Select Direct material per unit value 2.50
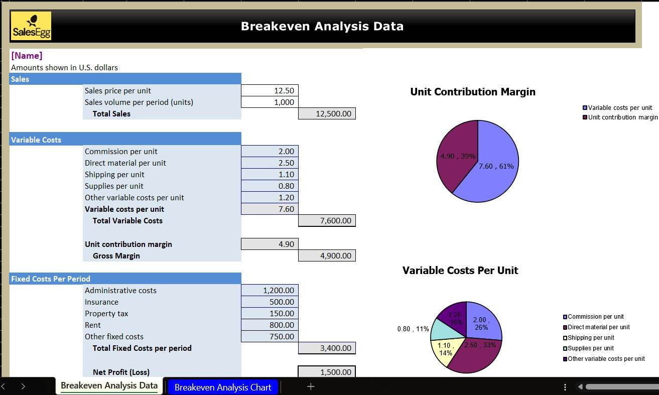This screenshot has width=659, height=395. (x=270, y=163)
